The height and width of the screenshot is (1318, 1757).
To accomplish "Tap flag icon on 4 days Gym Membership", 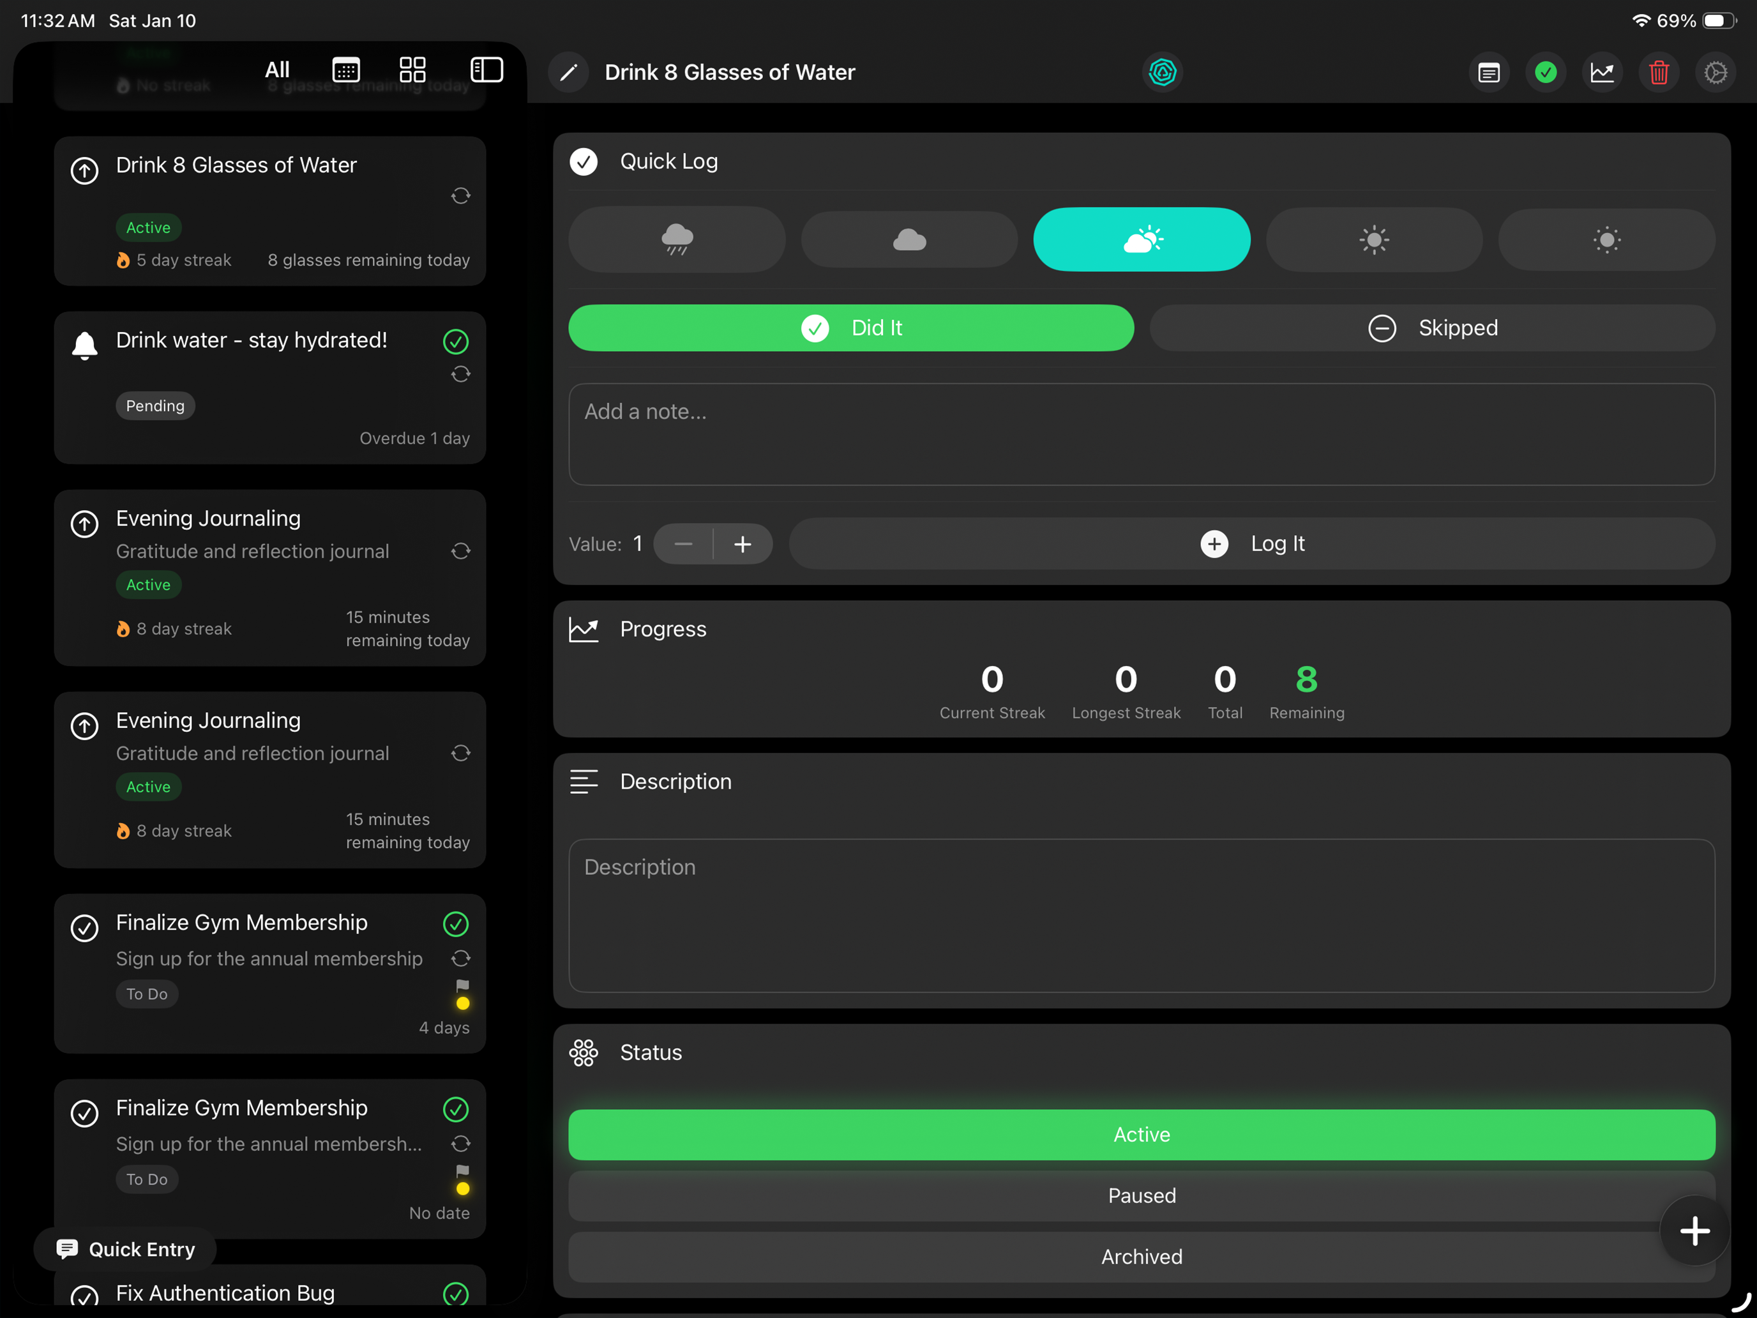I will pyautogui.click(x=462, y=985).
